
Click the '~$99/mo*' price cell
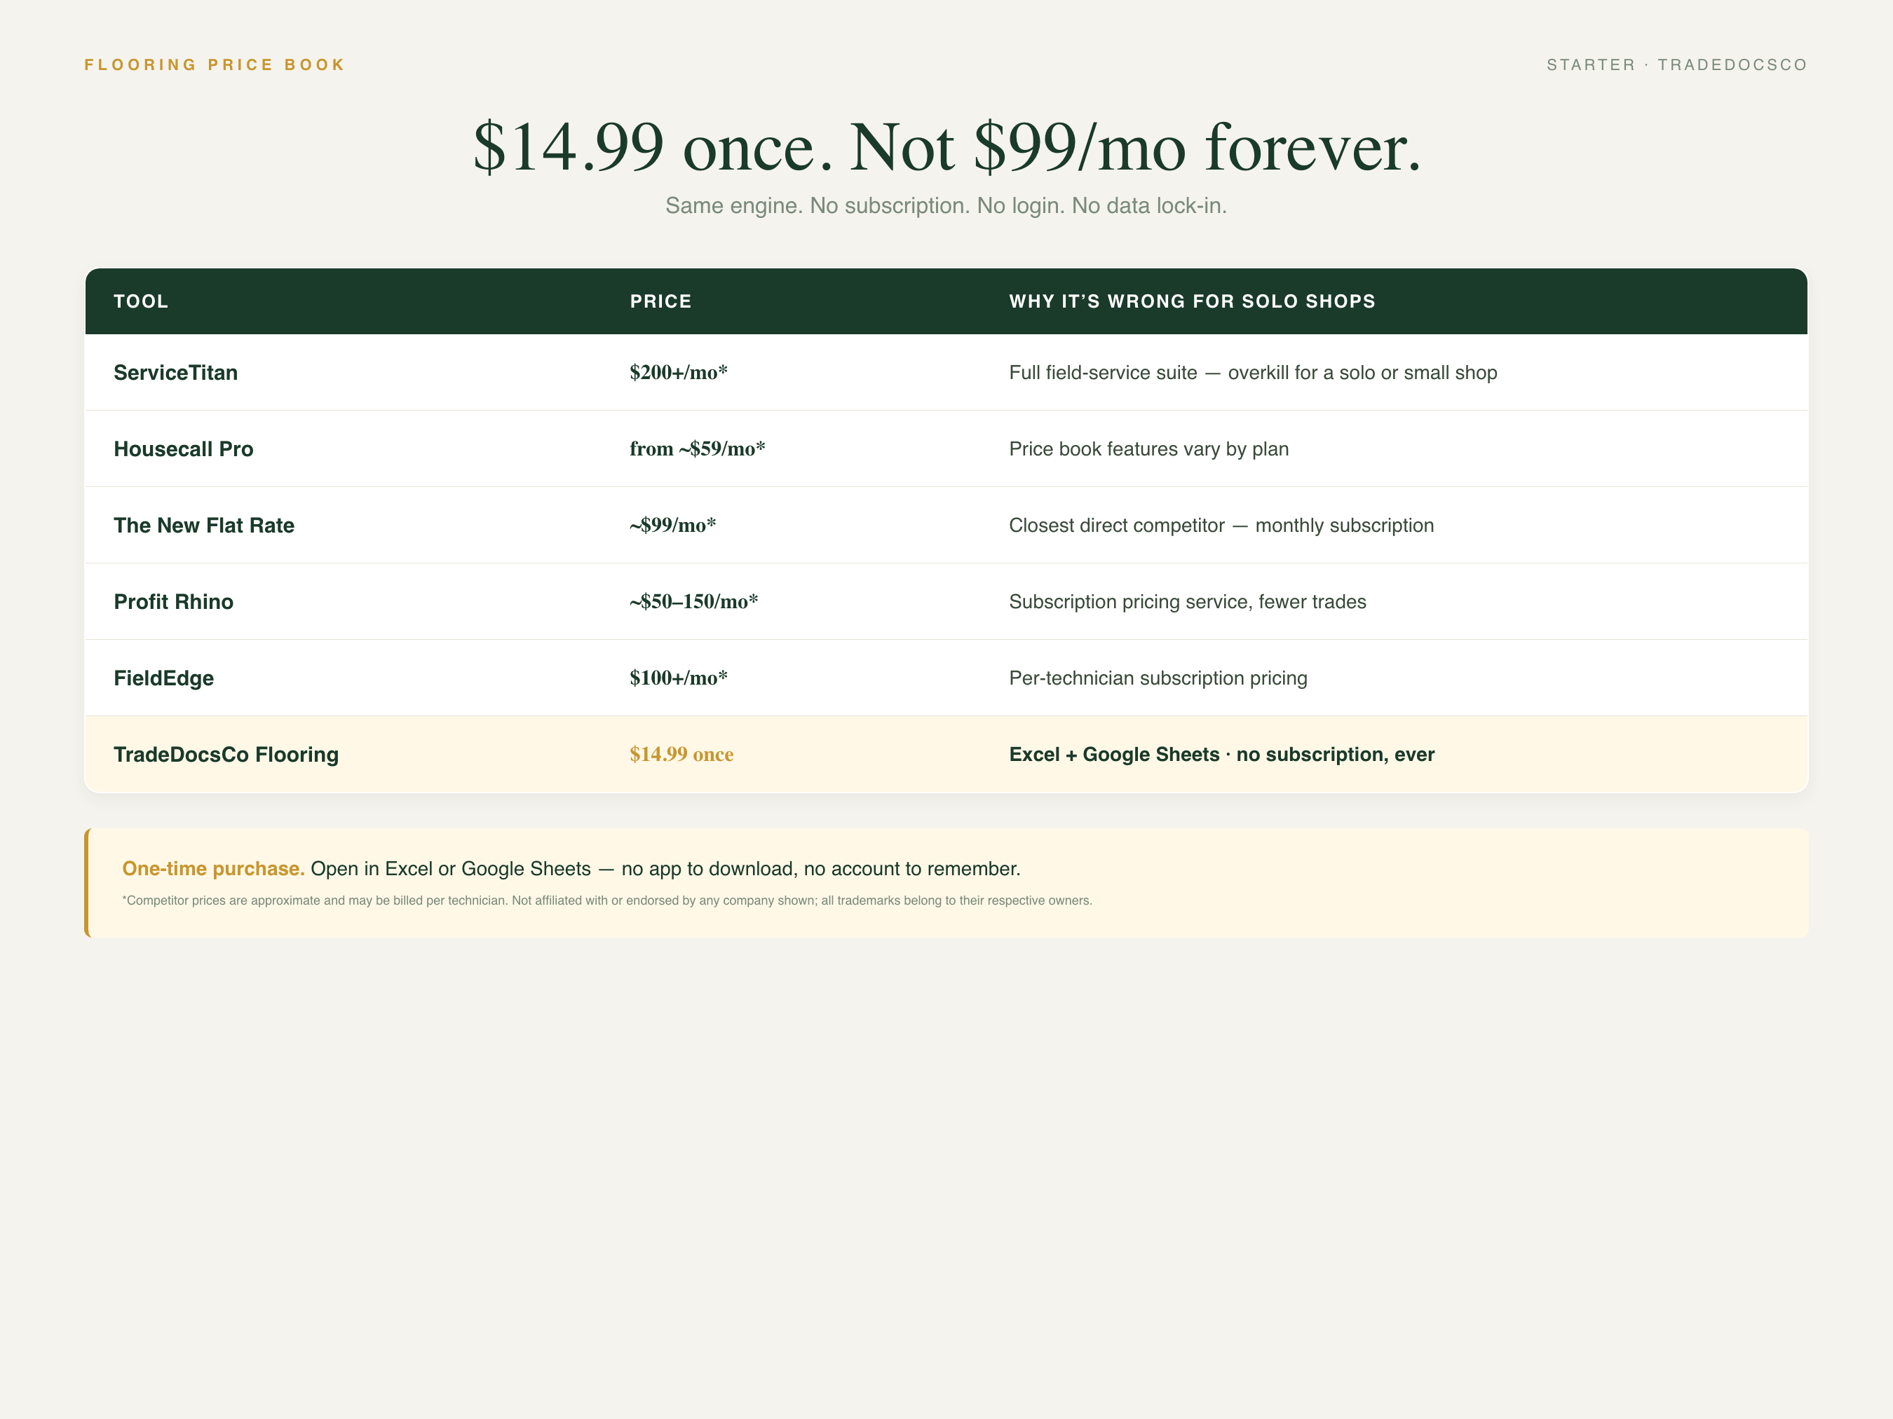pos(672,525)
